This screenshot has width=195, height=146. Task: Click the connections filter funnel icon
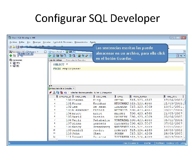pyautogui.click(x=18, y=56)
